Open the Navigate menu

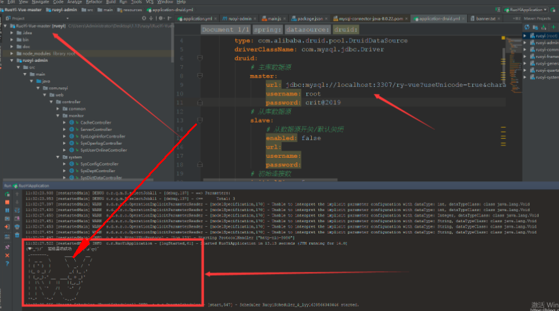point(40,2)
